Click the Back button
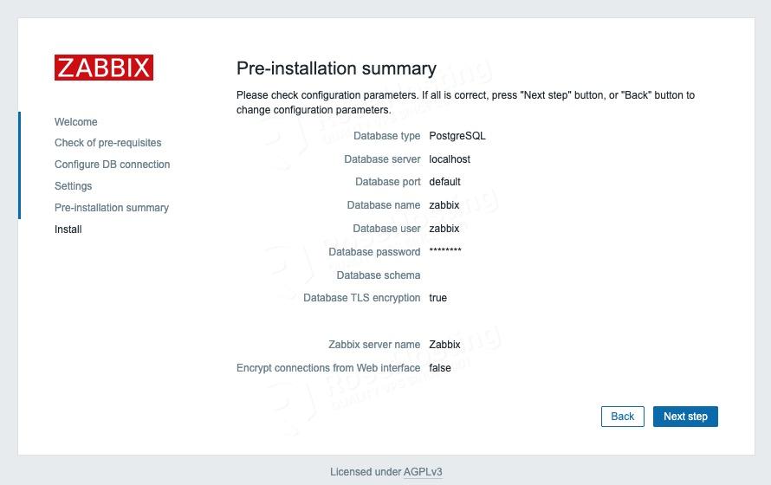The height and width of the screenshot is (485, 771). tap(623, 417)
